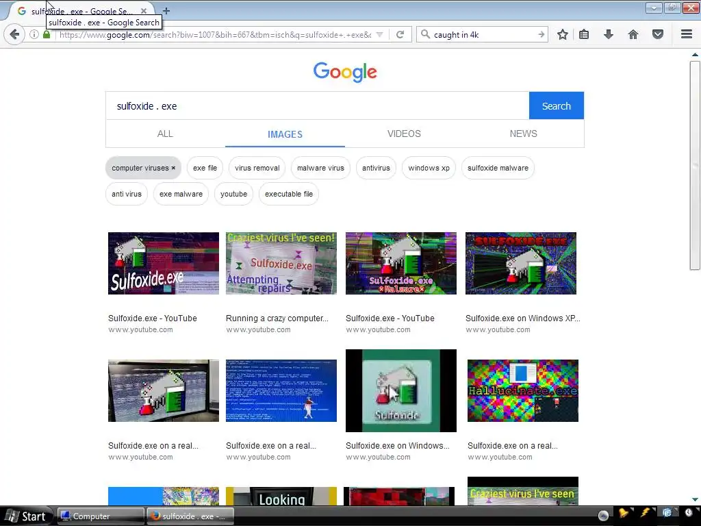Click the search bar magnifier icon
The width and height of the screenshot is (701, 526).
point(425,34)
